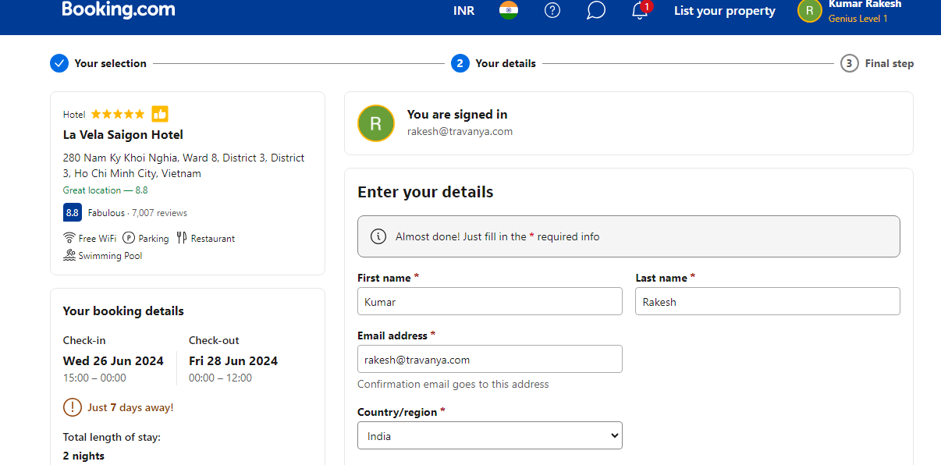Click the Free WiFi icon

click(69, 238)
